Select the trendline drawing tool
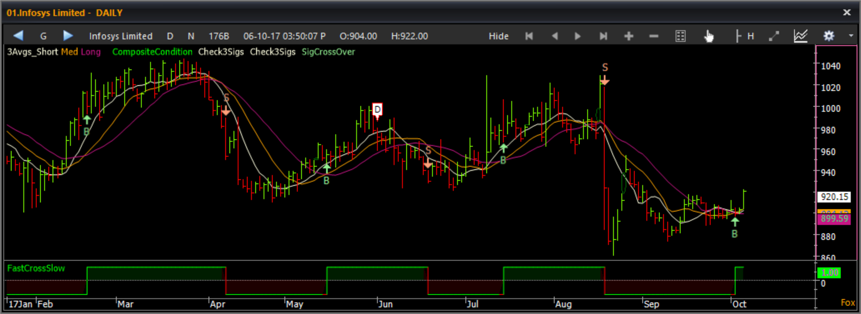 (x=774, y=36)
